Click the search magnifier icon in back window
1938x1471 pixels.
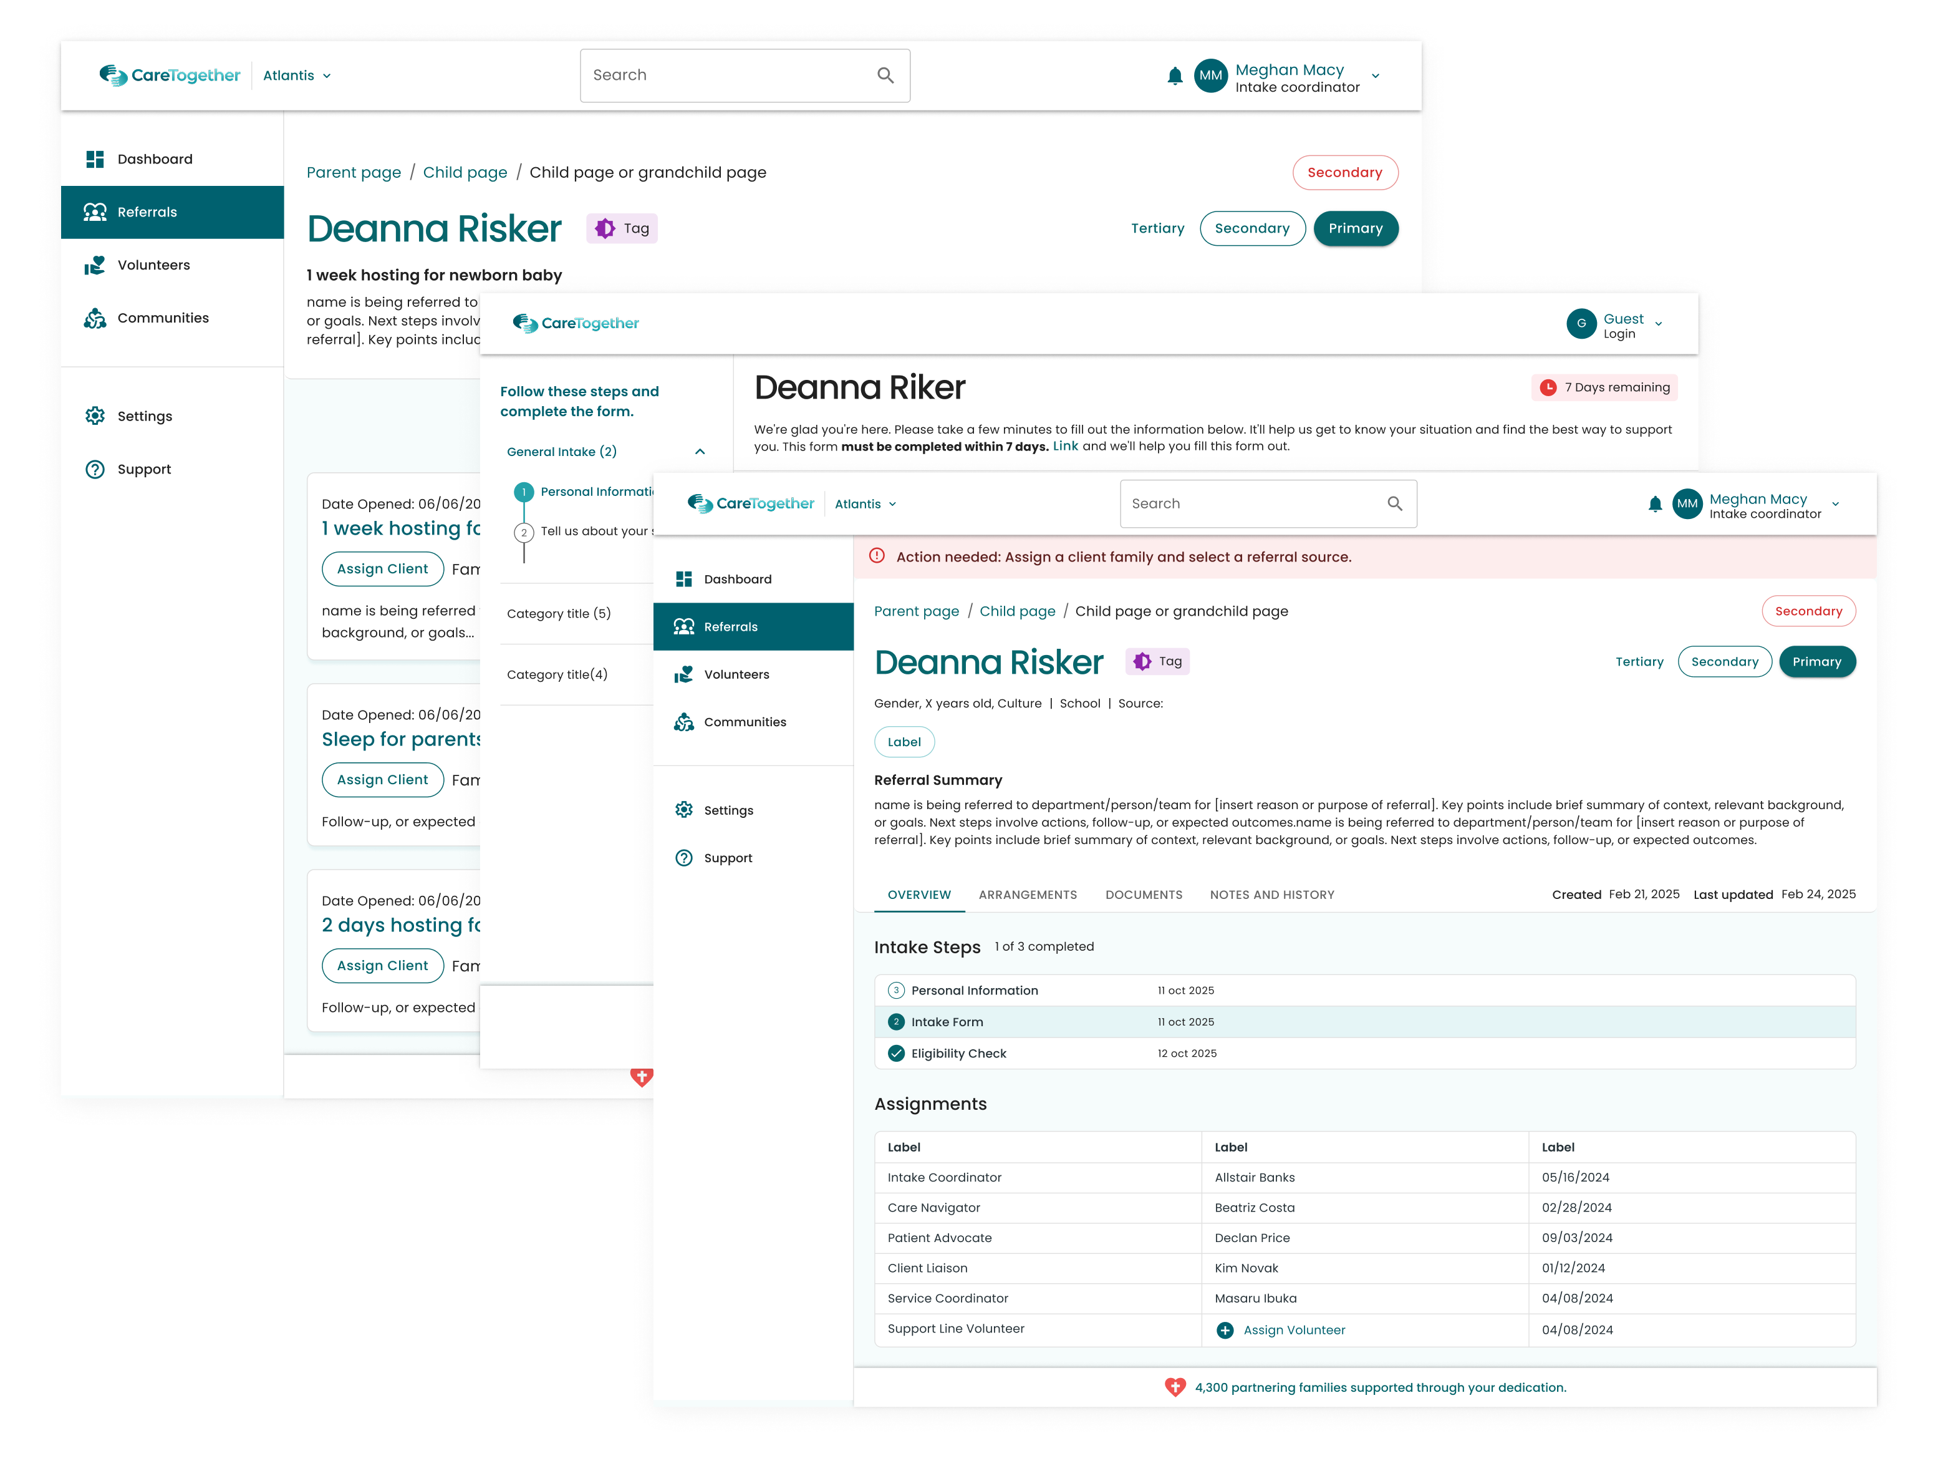pyautogui.click(x=885, y=75)
